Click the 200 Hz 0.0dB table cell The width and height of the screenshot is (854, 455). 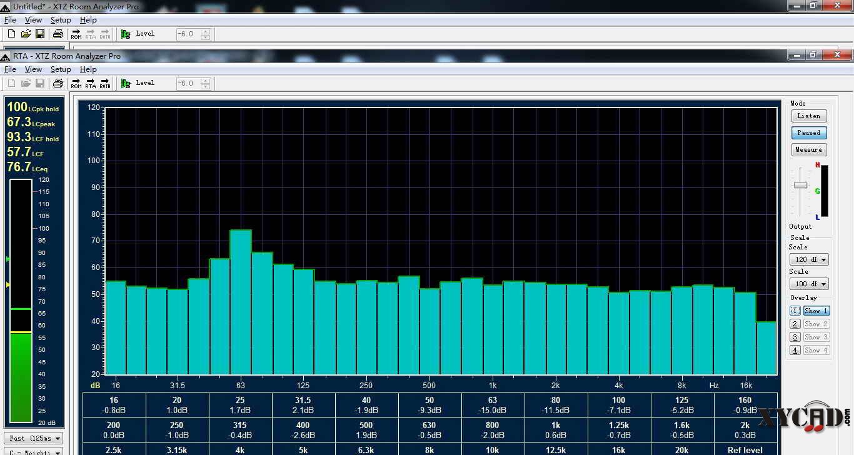[x=114, y=430]
